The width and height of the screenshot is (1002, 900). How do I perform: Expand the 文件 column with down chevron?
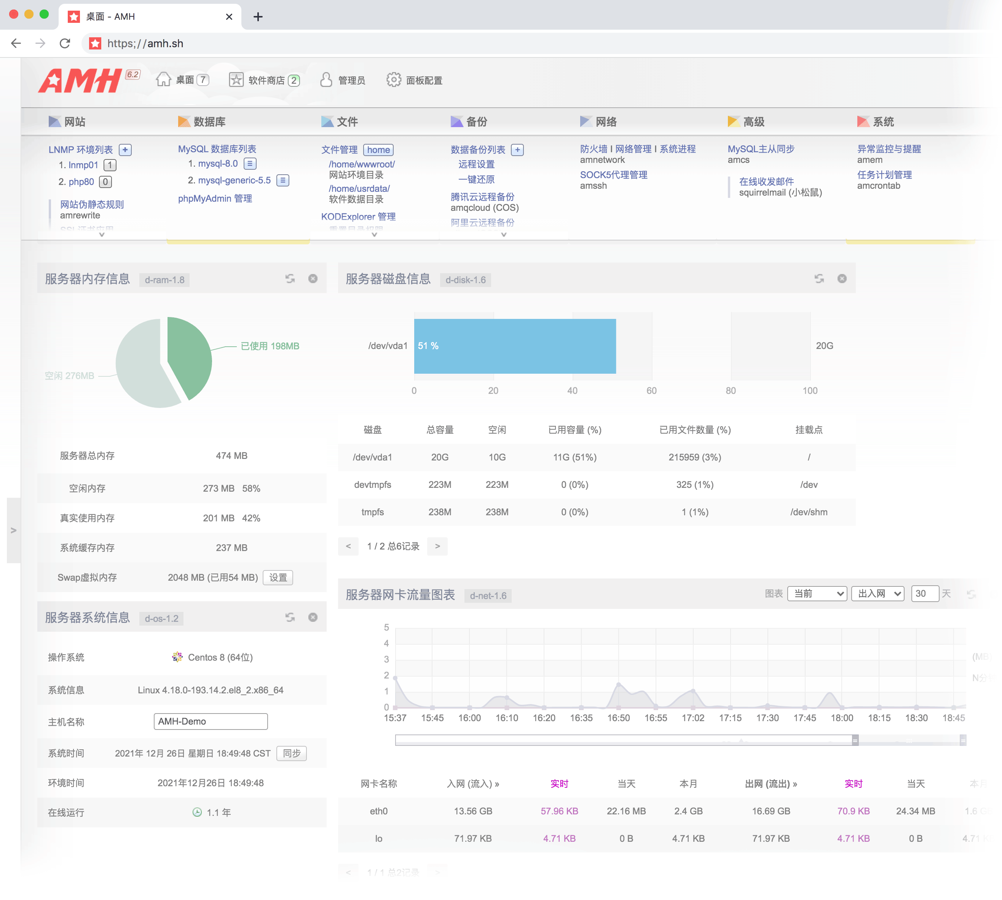click(x=375, y=235)
